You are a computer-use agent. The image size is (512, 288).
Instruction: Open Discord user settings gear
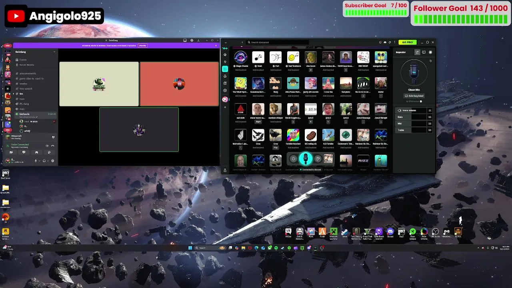pyautogui.click(x=52, y=161)
